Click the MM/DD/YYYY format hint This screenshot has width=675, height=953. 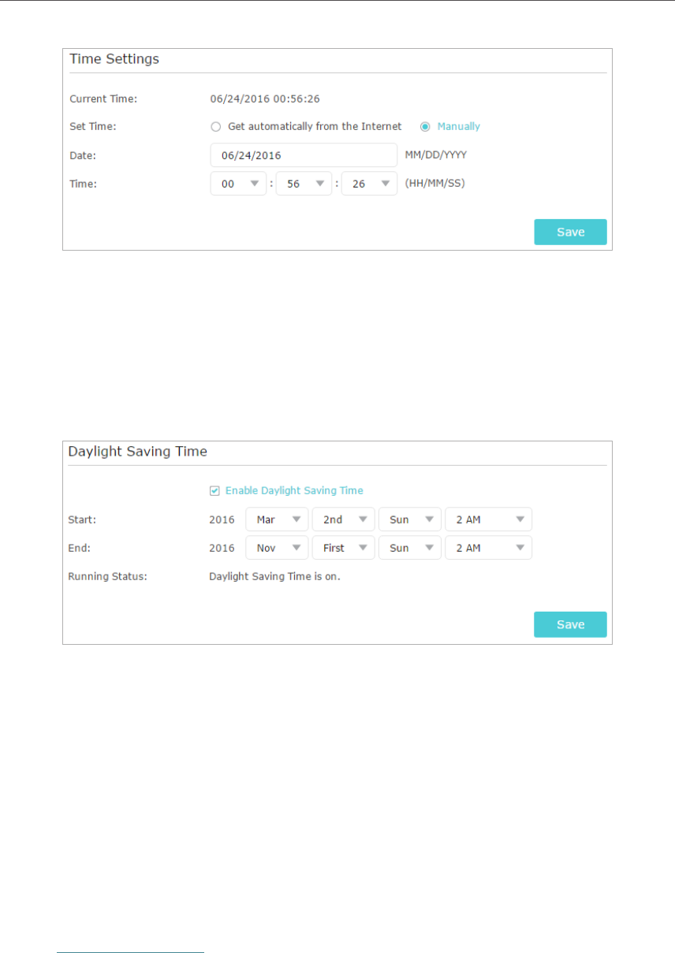click(435, 155)
